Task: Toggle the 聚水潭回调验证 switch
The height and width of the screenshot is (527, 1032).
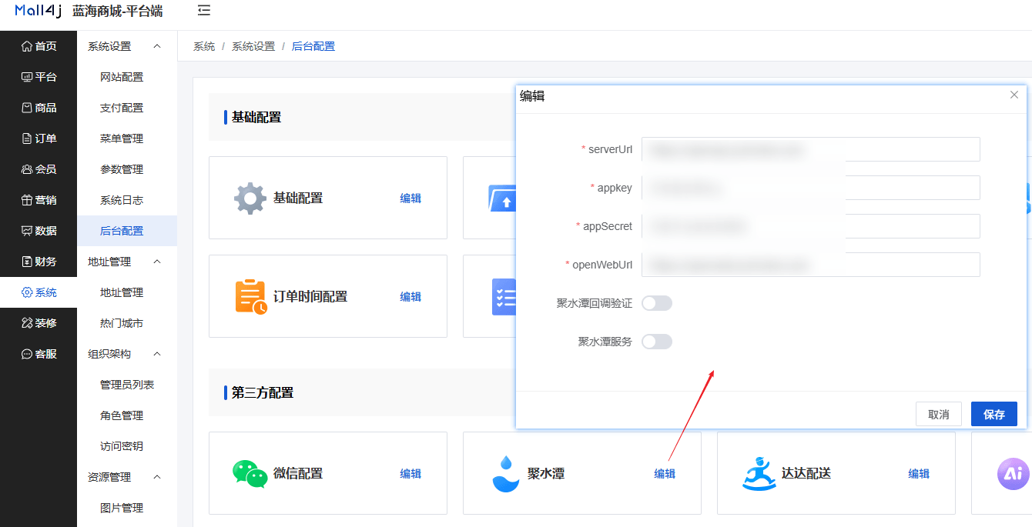Action: click(x=657, y=303)
